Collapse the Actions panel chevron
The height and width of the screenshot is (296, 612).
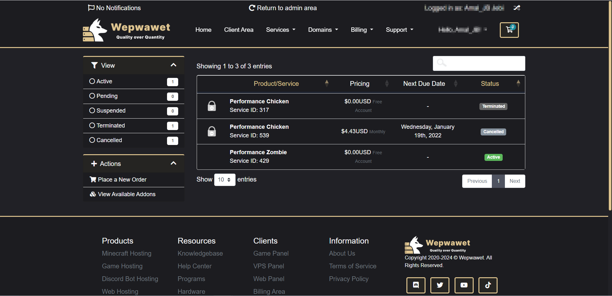[x=173, y=163]
